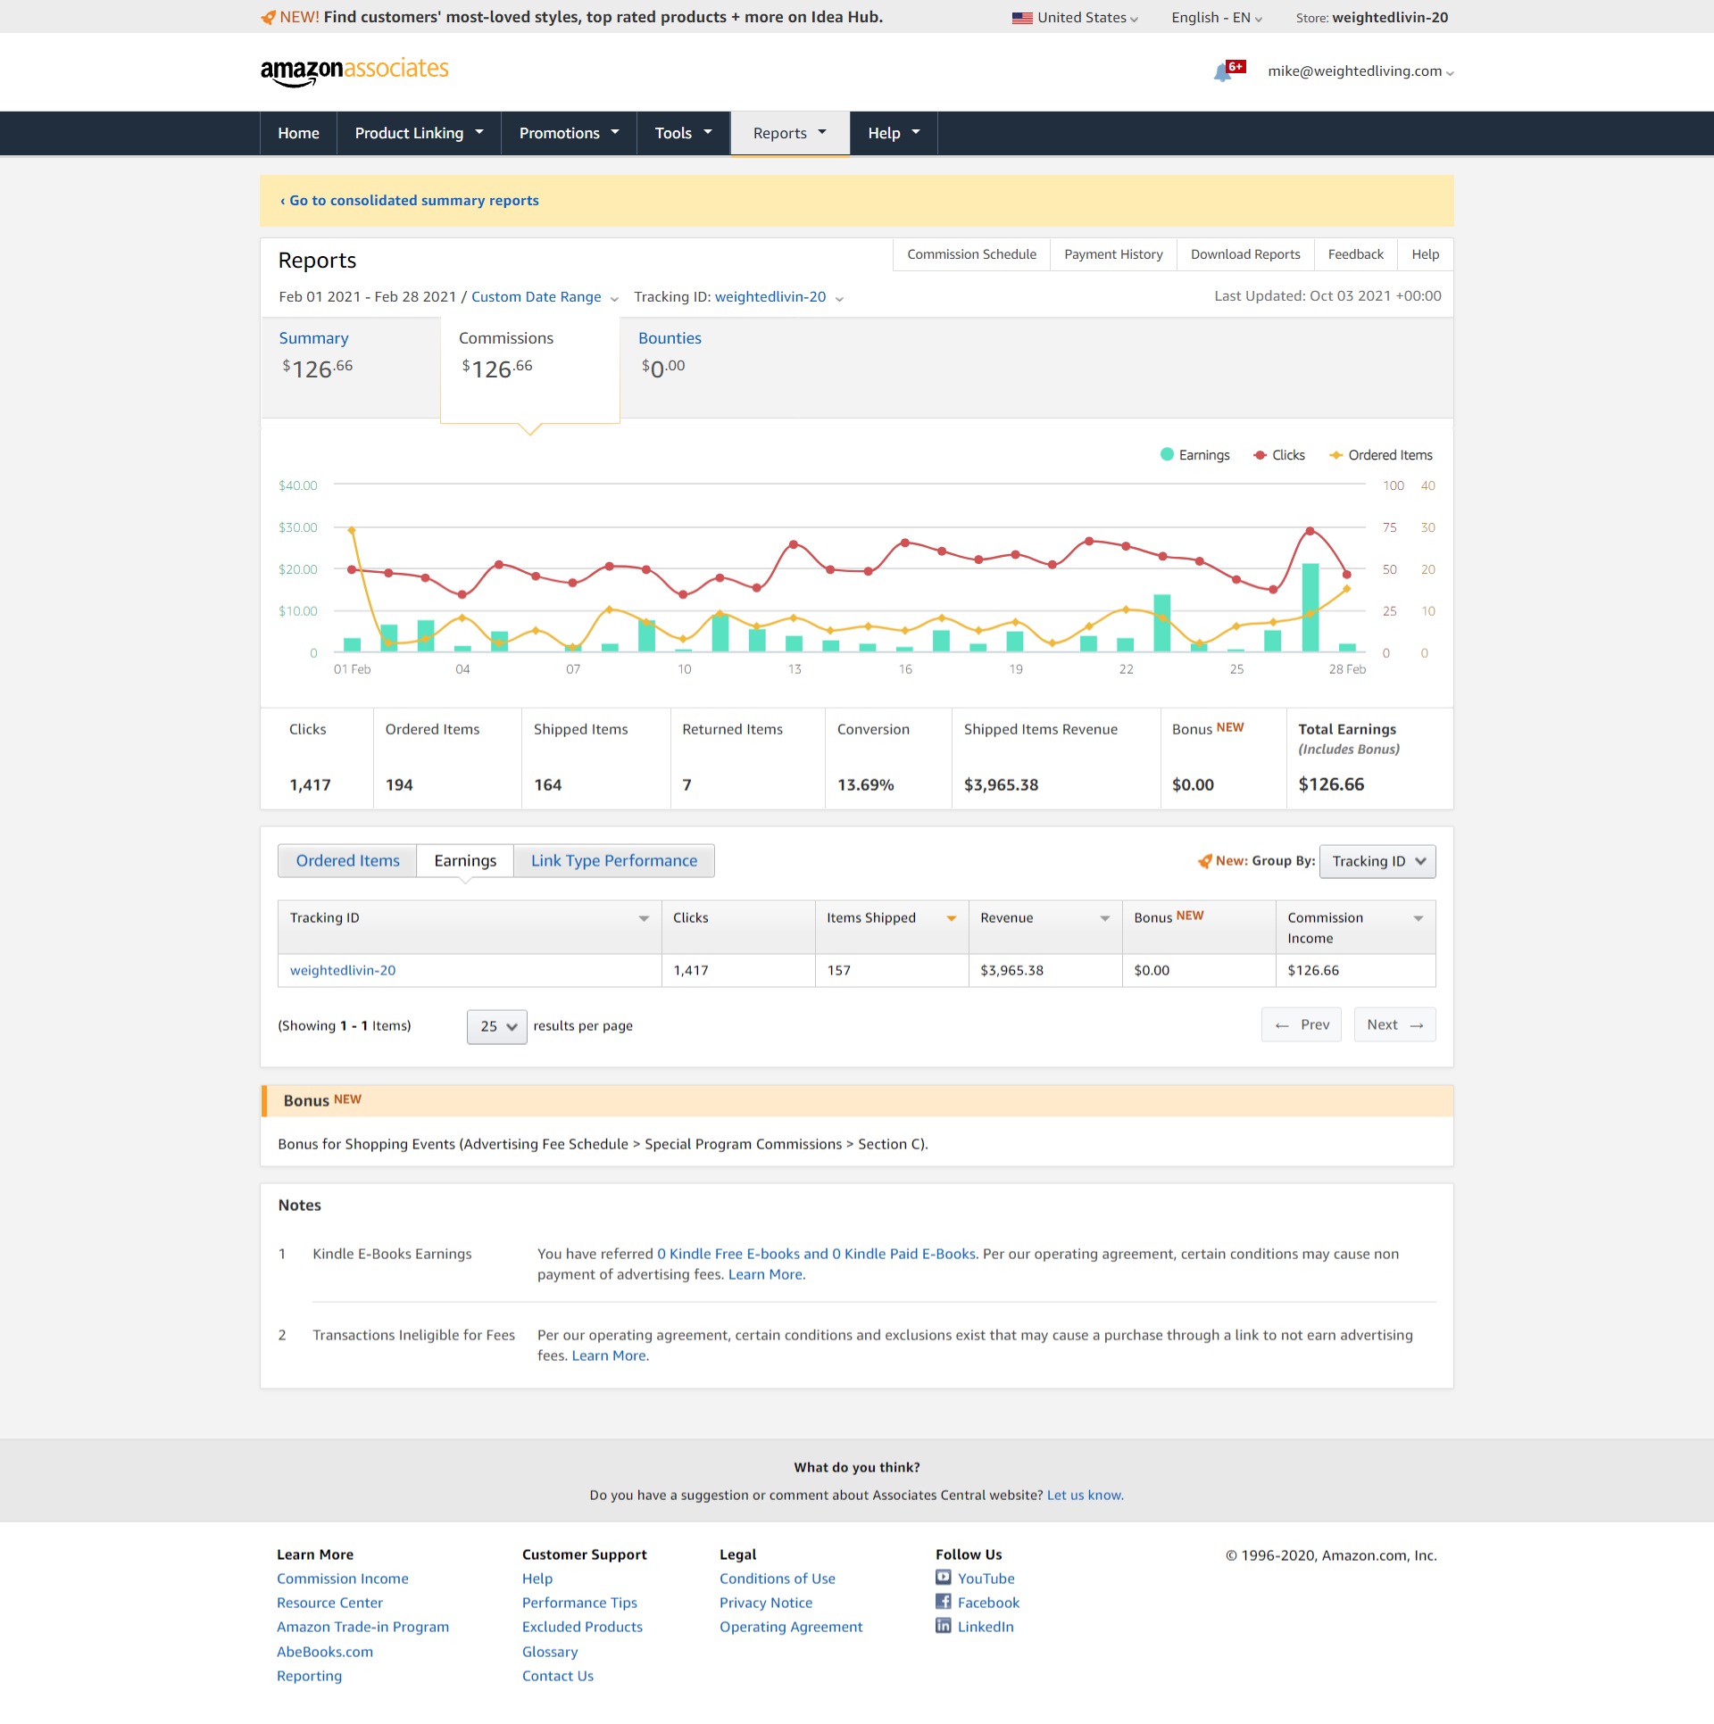Open AbeBooks.com footer link
The image size is (1714, 1724).
(325, 1652)
